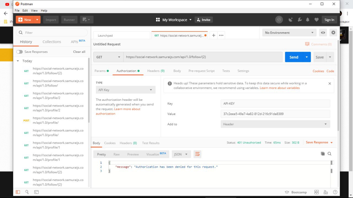Click the Send button
The height and width of the screenshot is (198, 353).
click(x=294, y=57)
